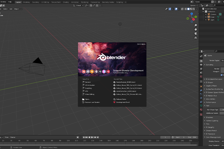Switch orthographic/perspective grid icon in viewport
The width and height of the screenshot is (224, 149).
(196, 38)
